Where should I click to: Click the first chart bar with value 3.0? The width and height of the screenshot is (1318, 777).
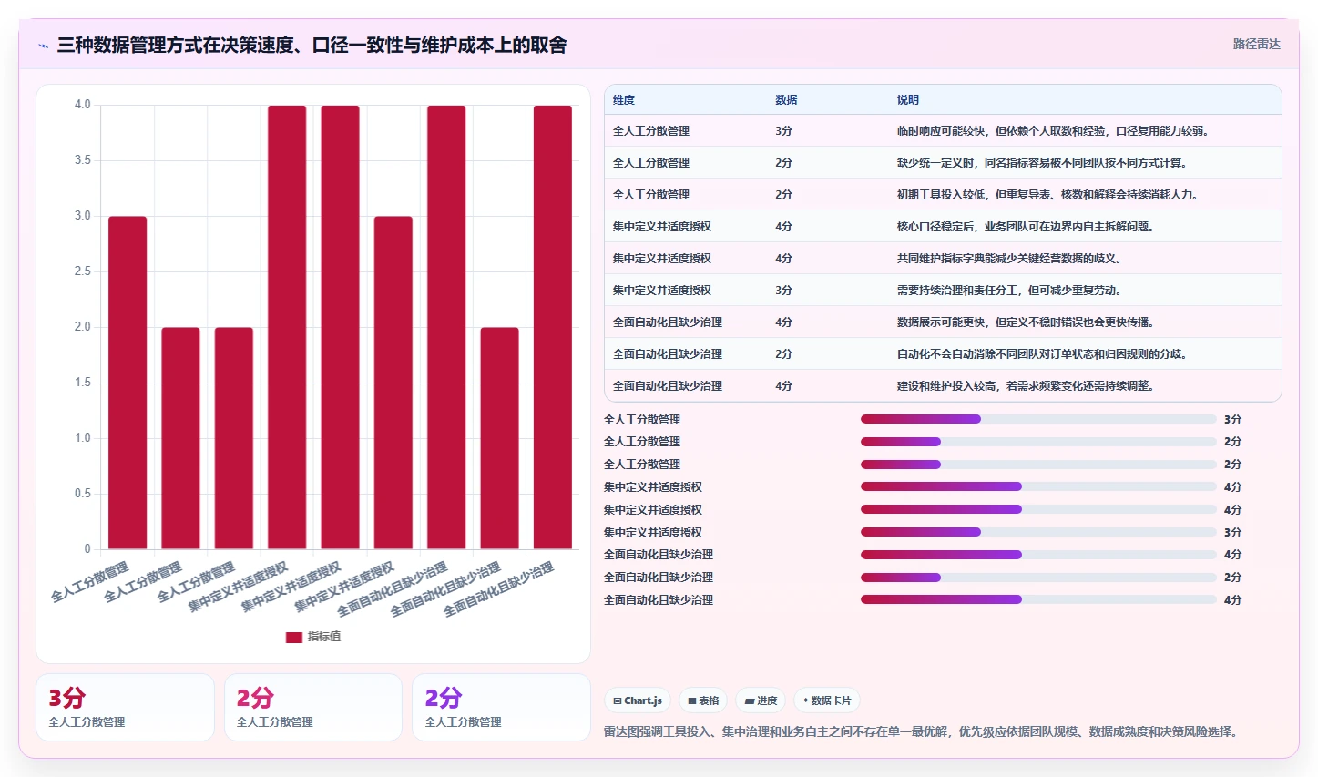(x=128, y=383)
